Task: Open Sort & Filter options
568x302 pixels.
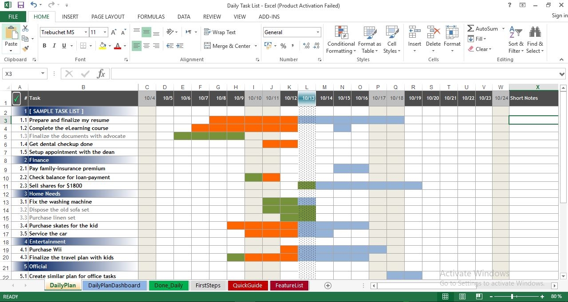Action: (515, 40)
